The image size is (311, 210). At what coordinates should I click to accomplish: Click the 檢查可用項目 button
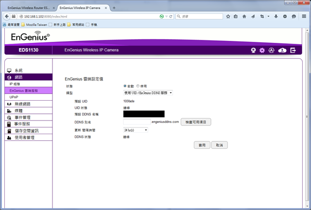[x=196, y=122]
